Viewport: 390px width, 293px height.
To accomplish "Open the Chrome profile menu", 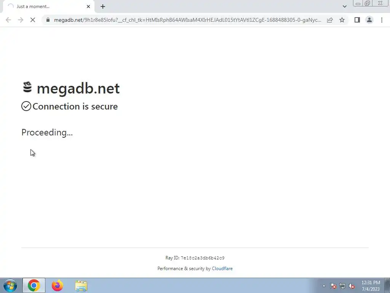I will 369,20.
